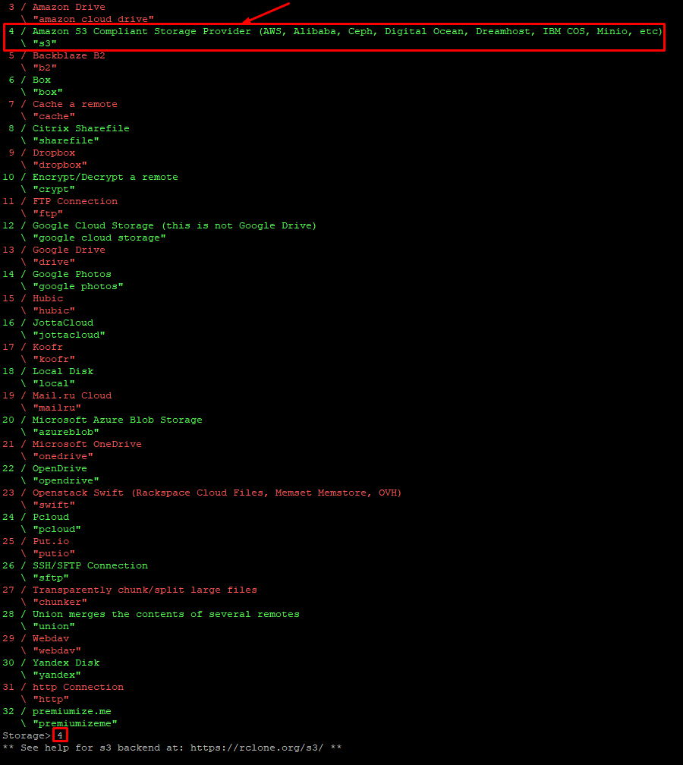The height and width of the screenshot is (765, 683).
Task: Select the "amazon cloud drive" value line
Action: [x=93, y=19]
